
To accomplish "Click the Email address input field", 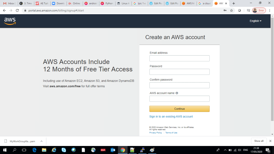I will (x=179, y=58).
